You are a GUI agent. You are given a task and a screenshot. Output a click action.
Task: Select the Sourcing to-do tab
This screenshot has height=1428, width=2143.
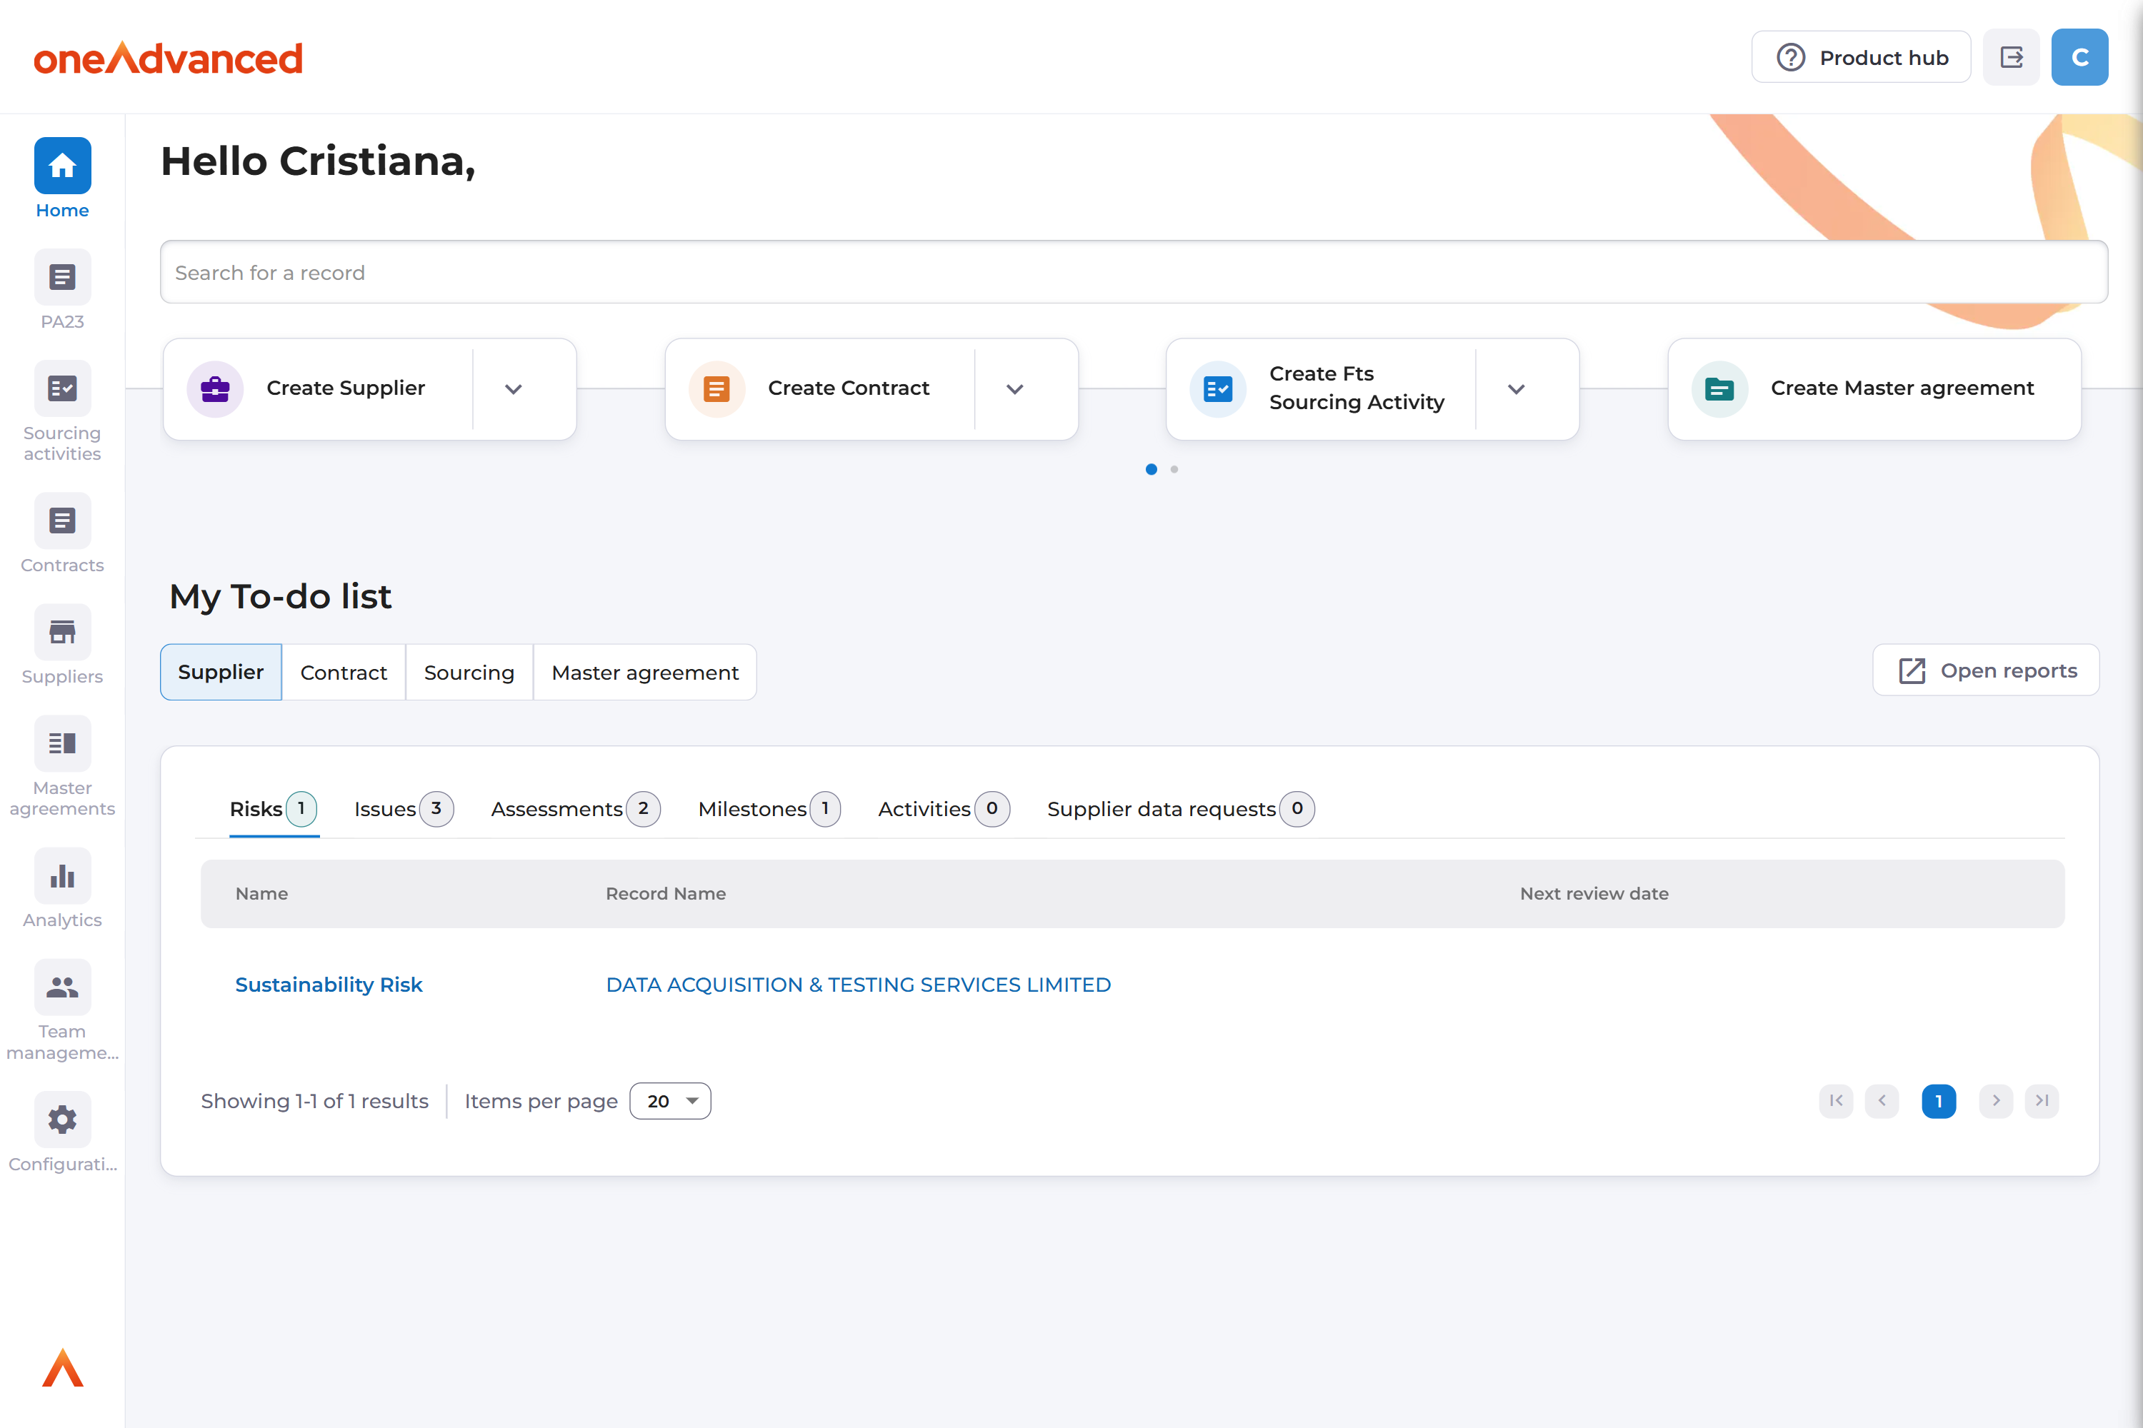click(x=469, y=672)
